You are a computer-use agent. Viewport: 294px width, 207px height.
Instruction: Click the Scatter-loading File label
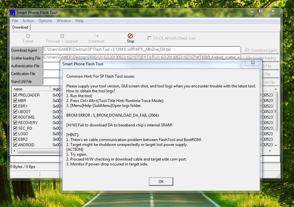coord(26,58)
